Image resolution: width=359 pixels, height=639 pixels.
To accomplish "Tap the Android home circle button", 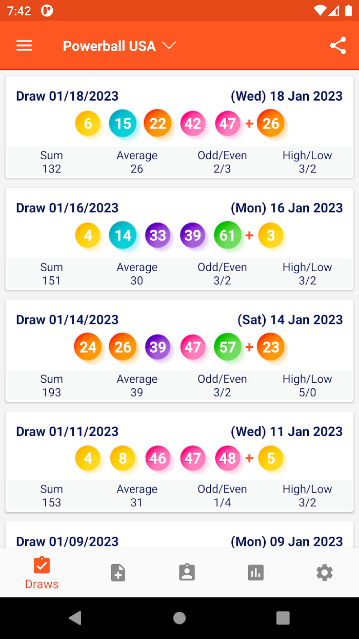I will pyautogui.click(x=180, y=617).
